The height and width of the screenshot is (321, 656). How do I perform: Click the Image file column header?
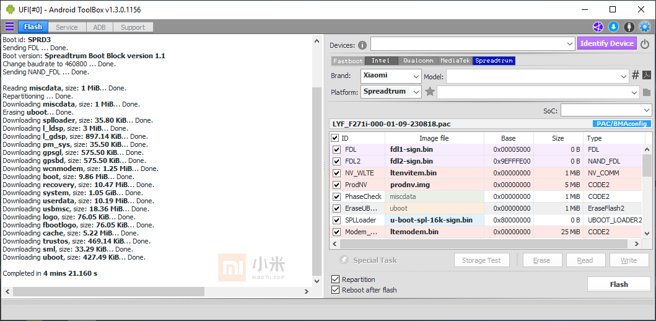click(x=434, y=138)
